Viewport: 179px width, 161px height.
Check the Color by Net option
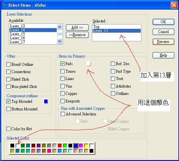[8, 129]
